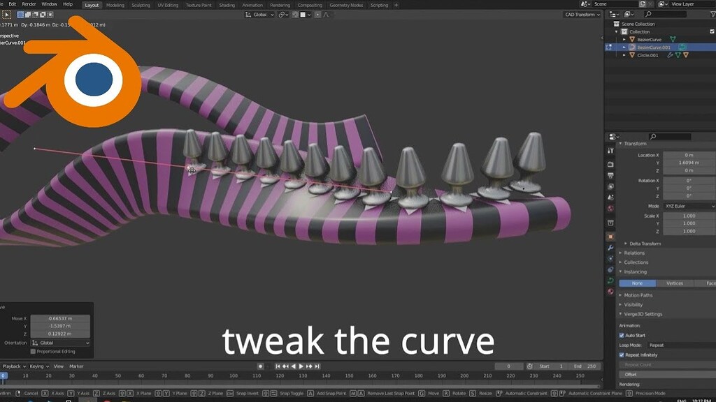Click the outliner filter funnel icon
Viewport: 716px width, 402px height.
713,15
